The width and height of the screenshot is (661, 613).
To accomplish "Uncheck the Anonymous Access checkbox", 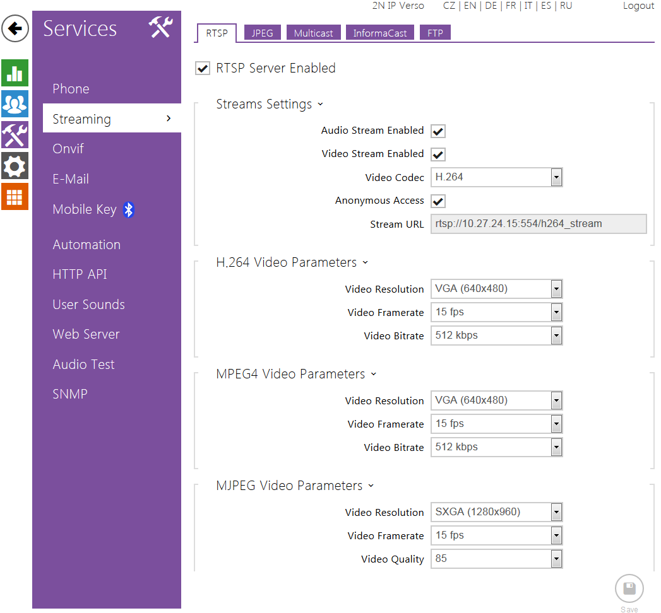I will coord(438,201).
